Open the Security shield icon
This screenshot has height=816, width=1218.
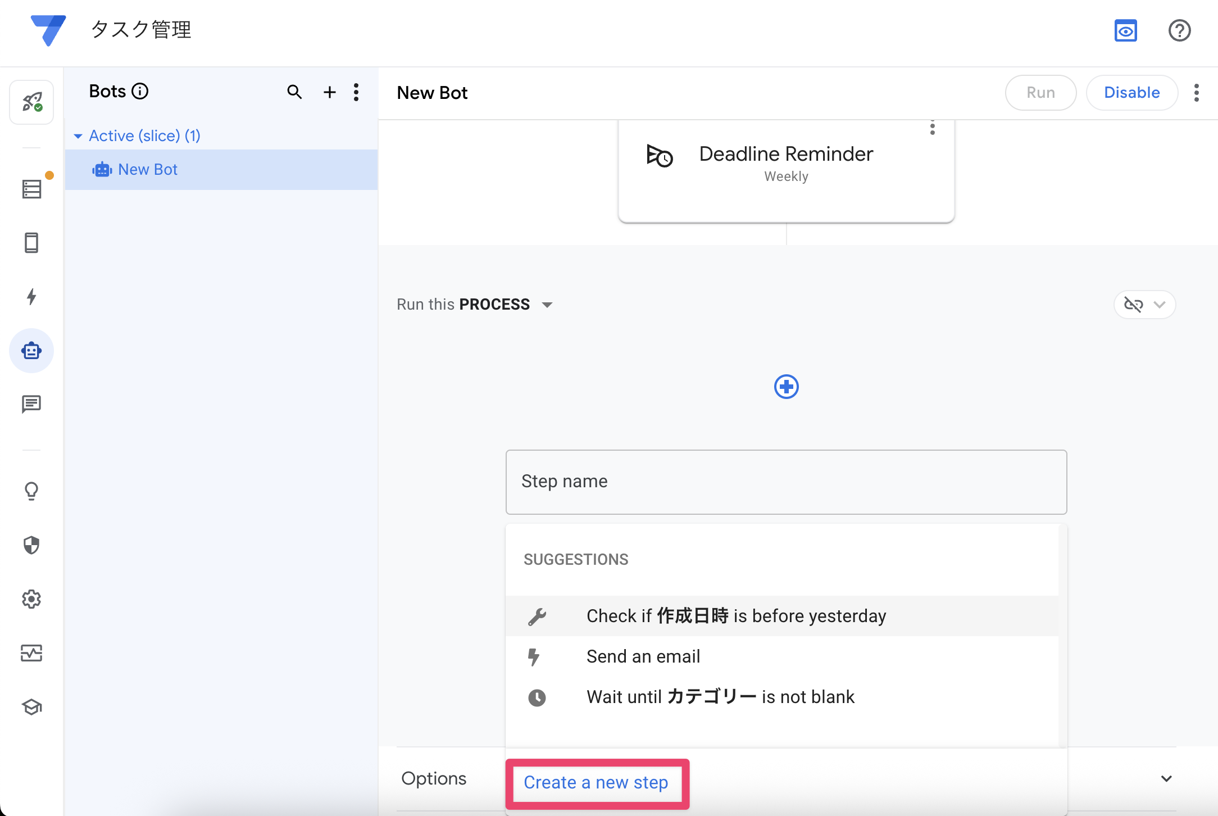coord(31,545)
